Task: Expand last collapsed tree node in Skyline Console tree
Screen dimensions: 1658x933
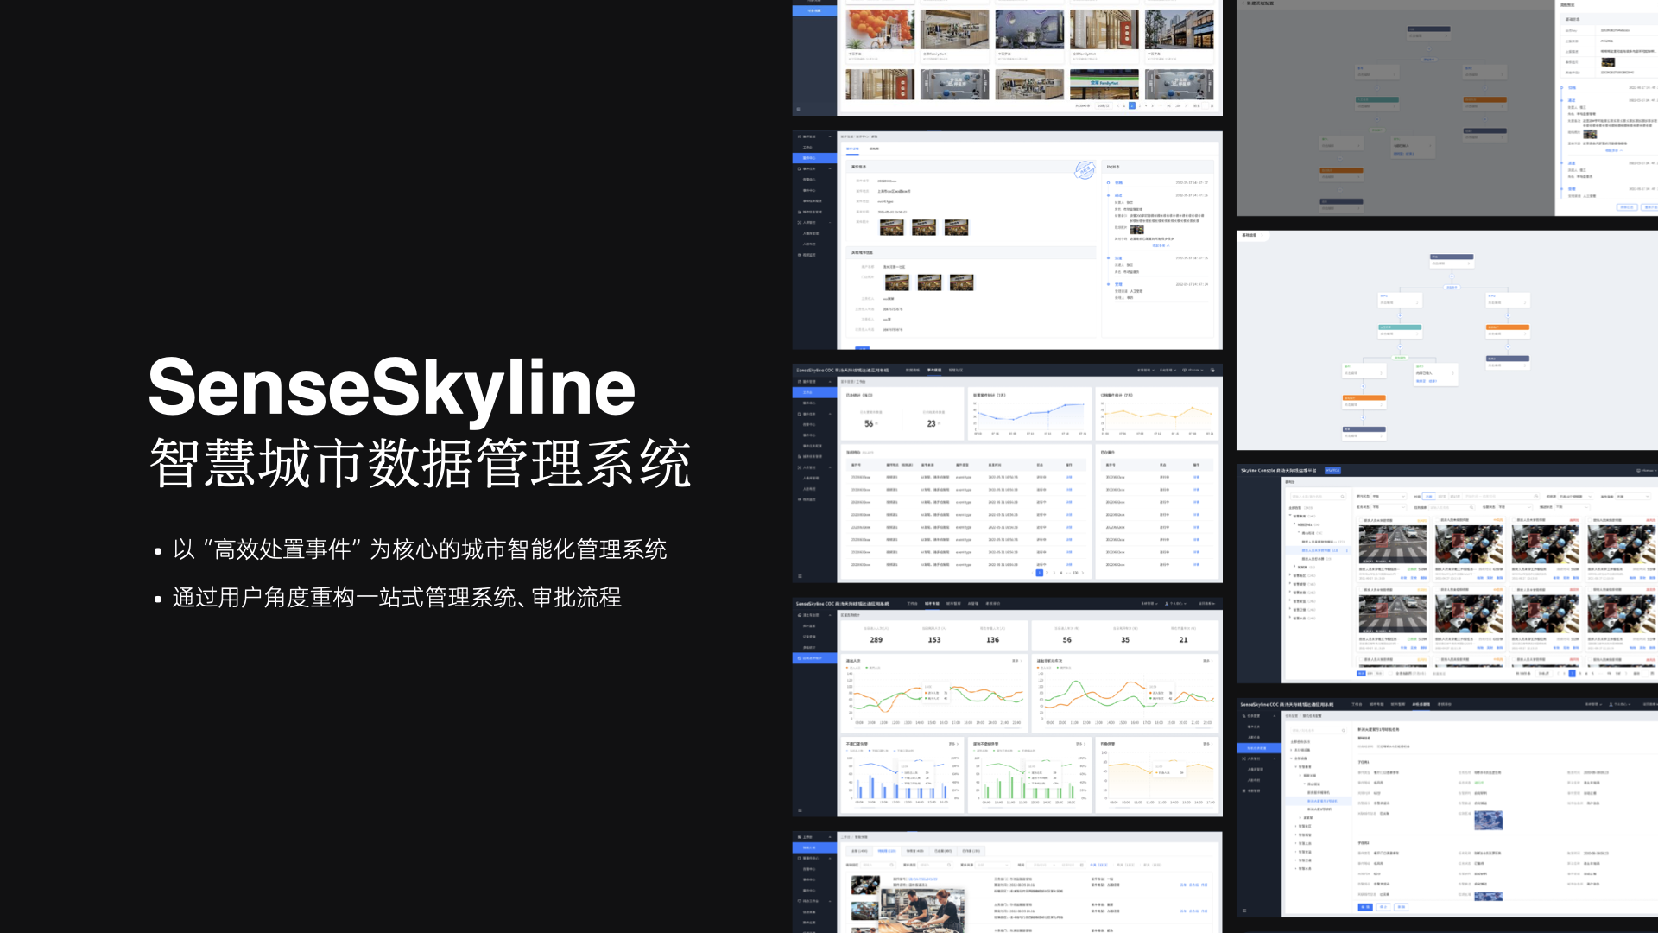Action: (x=1290, y=617)
